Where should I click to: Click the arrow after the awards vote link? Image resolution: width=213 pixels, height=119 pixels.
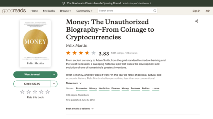[150, 3]
